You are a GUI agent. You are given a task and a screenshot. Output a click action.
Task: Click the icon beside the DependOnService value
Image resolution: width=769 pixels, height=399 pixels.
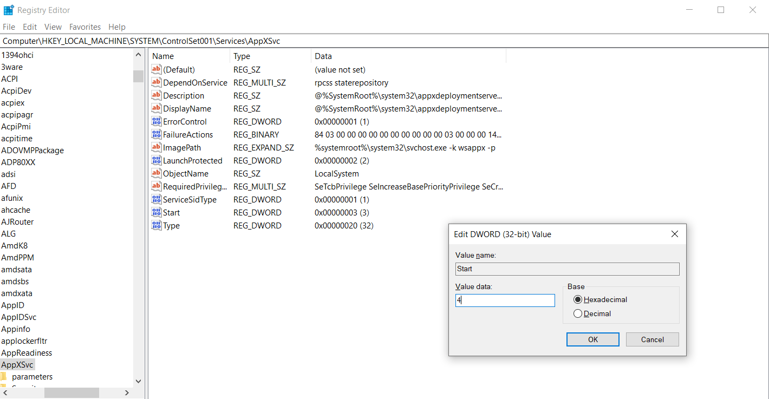tap(157, 83)
